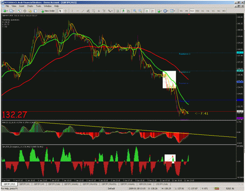Open the File menu
The width and height of the screenshot is (245, 191).
tap(7, 6)
